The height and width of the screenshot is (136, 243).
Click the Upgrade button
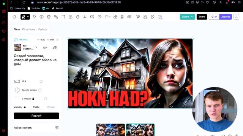tap(226, 17)
